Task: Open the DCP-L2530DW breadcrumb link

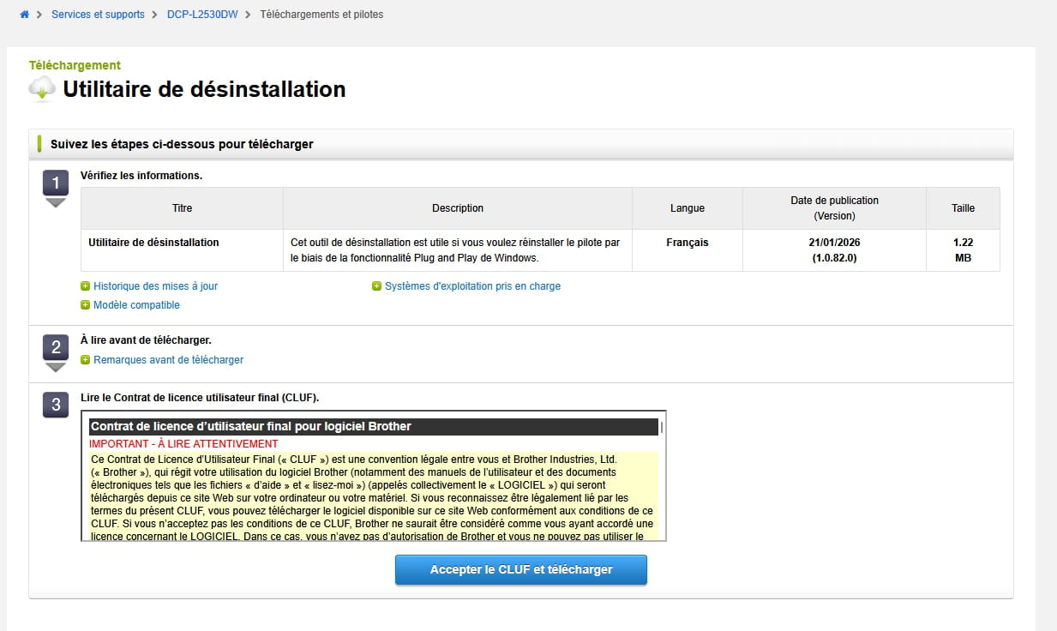Action: (x=202, y=15)
